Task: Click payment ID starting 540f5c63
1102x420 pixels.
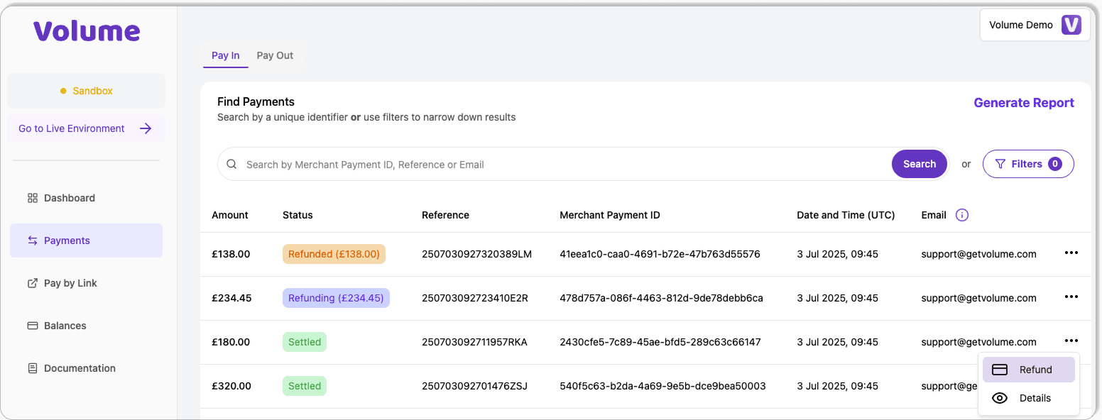Action: coord(662,386)
